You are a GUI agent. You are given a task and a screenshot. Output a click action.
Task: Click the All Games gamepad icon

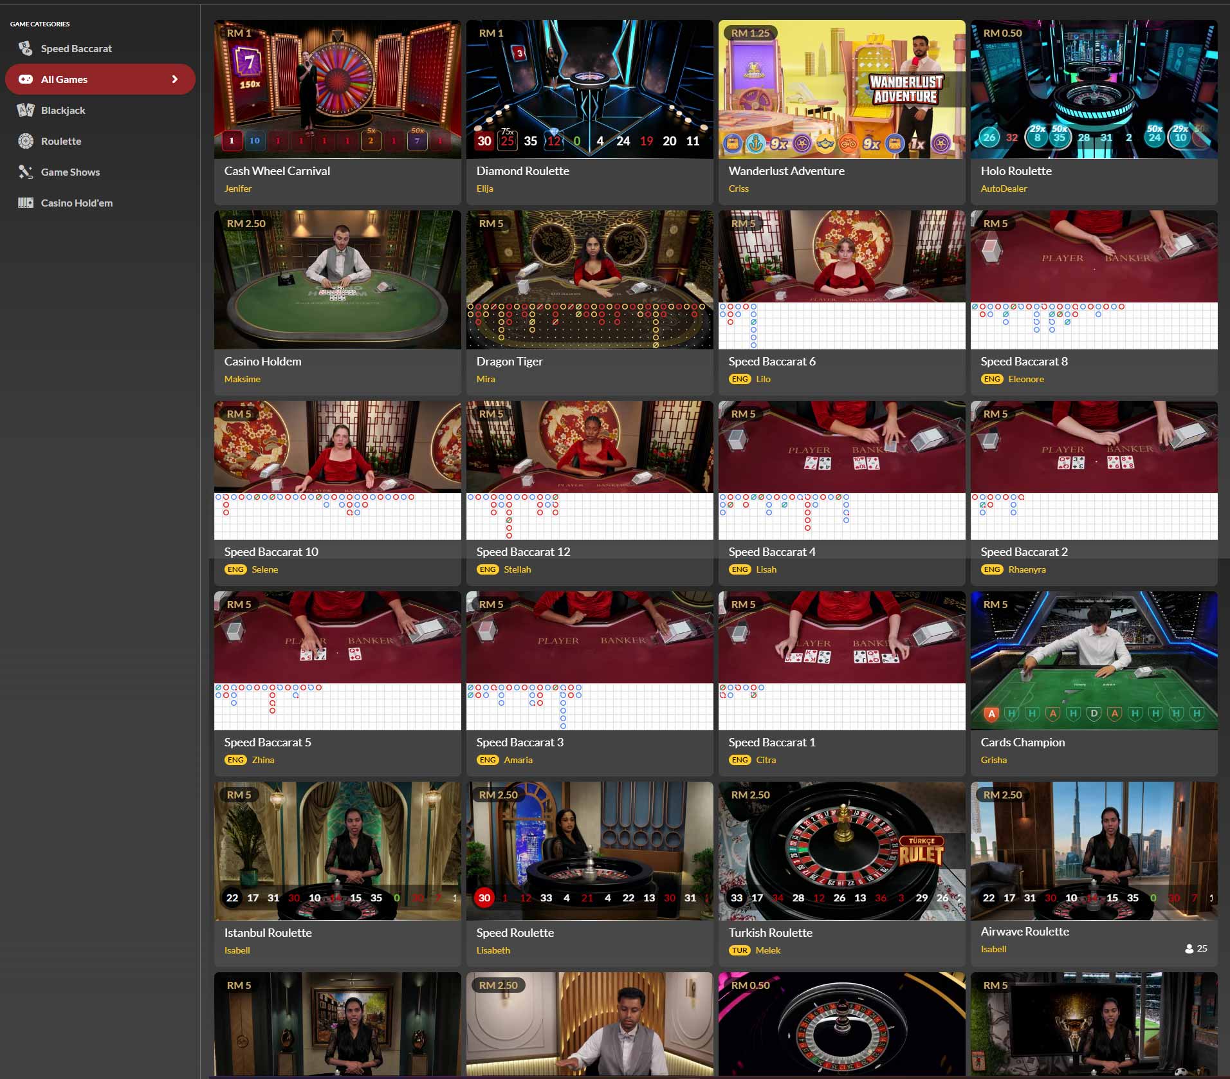pyautogui.click(x=25, y=79)
